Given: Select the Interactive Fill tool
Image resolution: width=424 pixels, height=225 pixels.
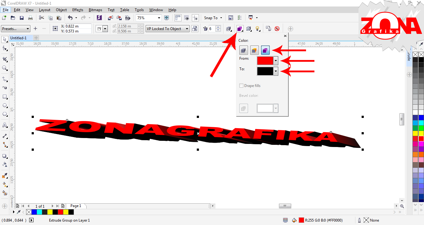Looking at the screenshot, I should 5,184.
